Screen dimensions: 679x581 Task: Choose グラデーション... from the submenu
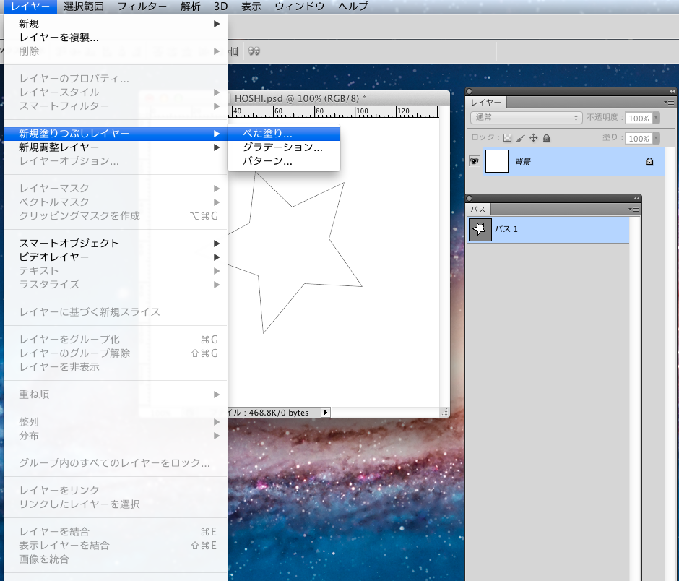[283, 147]
